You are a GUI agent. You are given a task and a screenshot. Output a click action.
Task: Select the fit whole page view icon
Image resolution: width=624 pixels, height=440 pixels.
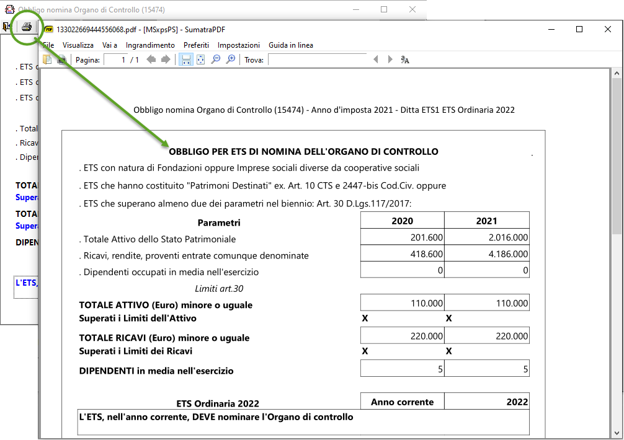tap(200, 59)
